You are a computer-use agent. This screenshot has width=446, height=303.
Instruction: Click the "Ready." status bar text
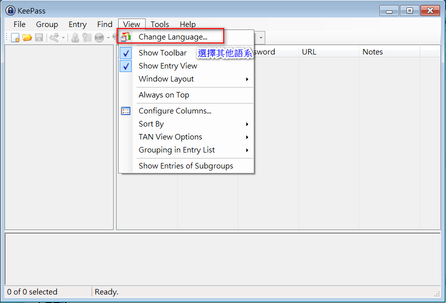tap(107, 292)
